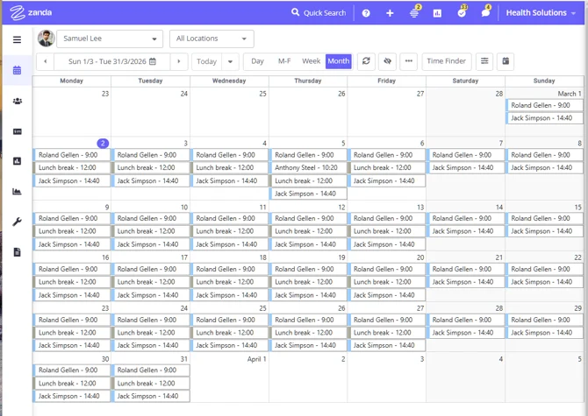Open the tasks checkmark icon in header
Image resolution: width=588 pixels, height=416 pixels.
coord(462,13)
